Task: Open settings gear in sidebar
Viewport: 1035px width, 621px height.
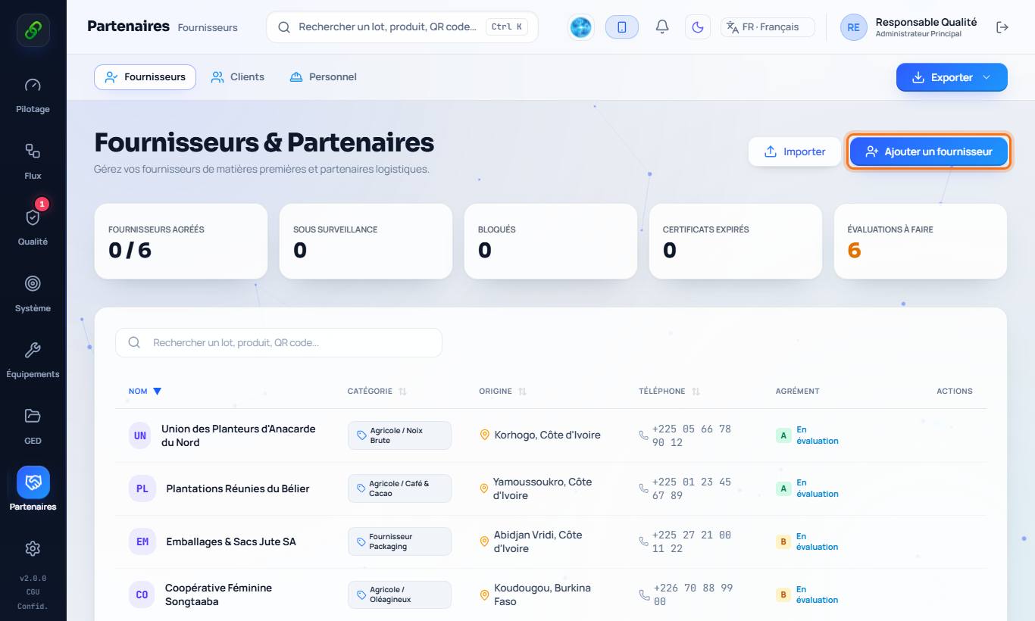Action: (33, 548)
